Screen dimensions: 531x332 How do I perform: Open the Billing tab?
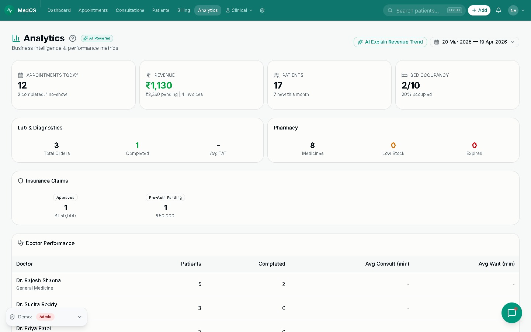point(184,10)
